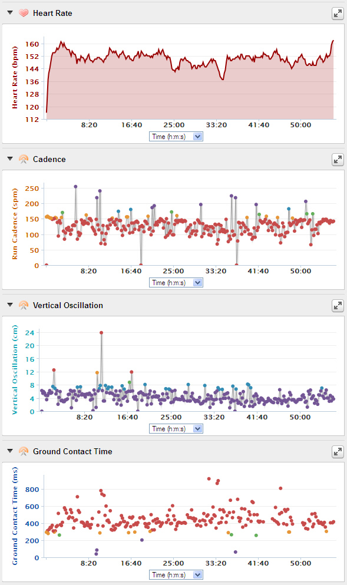Open the Time dropdown under Ground Contact chart

click(176, 575)
